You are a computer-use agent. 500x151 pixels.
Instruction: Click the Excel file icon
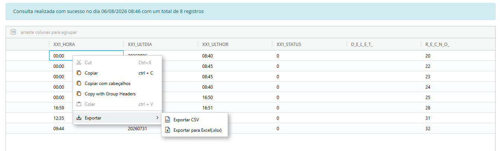[x=167, y=130]
